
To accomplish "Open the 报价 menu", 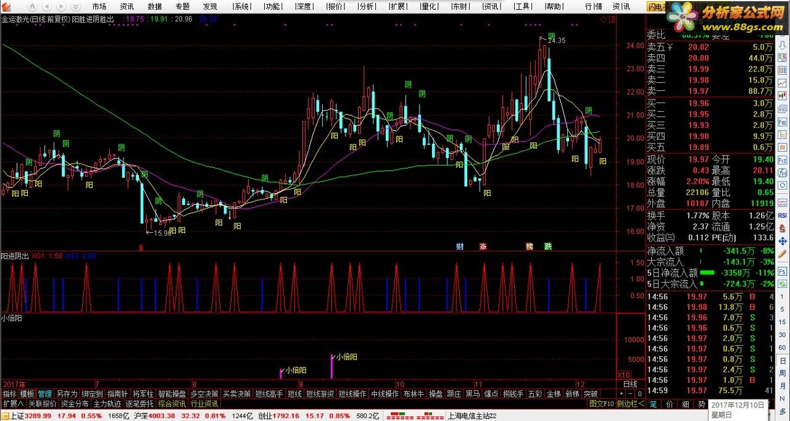I will click(335, 6).
